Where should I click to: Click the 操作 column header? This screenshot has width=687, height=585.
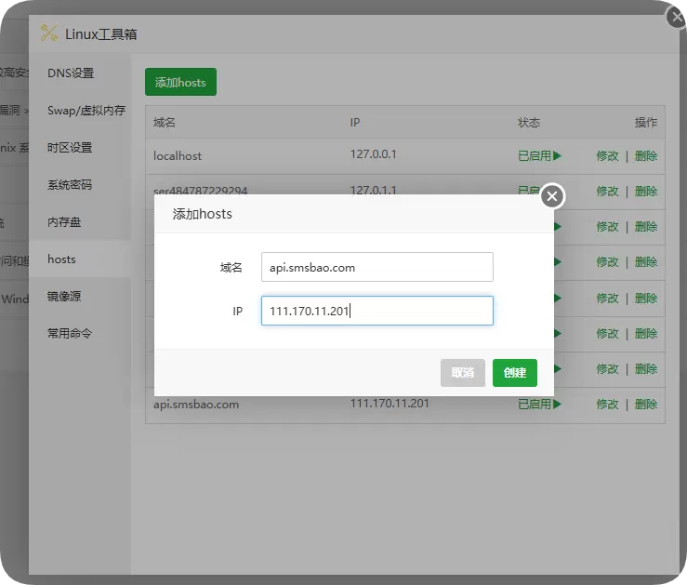[x=646, y=122]
